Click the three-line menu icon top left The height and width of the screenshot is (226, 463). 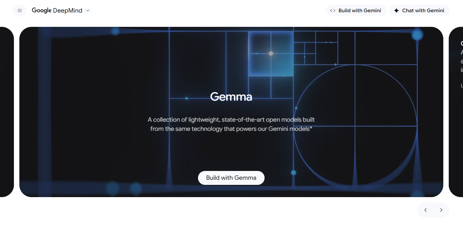(19, 10)
